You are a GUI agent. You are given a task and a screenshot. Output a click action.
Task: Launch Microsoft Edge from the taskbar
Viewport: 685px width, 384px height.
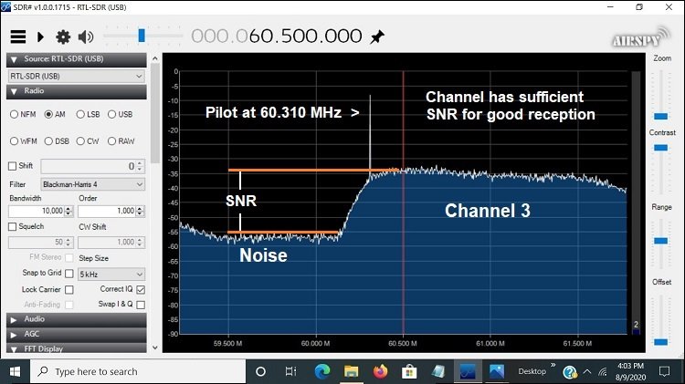click(322, 371)
